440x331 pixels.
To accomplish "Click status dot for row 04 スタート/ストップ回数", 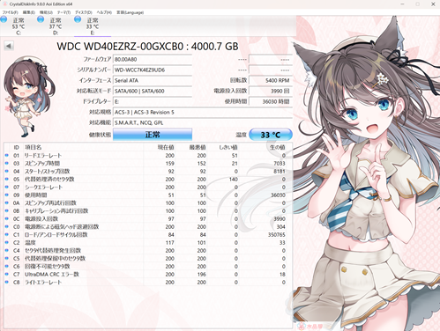I will 7,171.
